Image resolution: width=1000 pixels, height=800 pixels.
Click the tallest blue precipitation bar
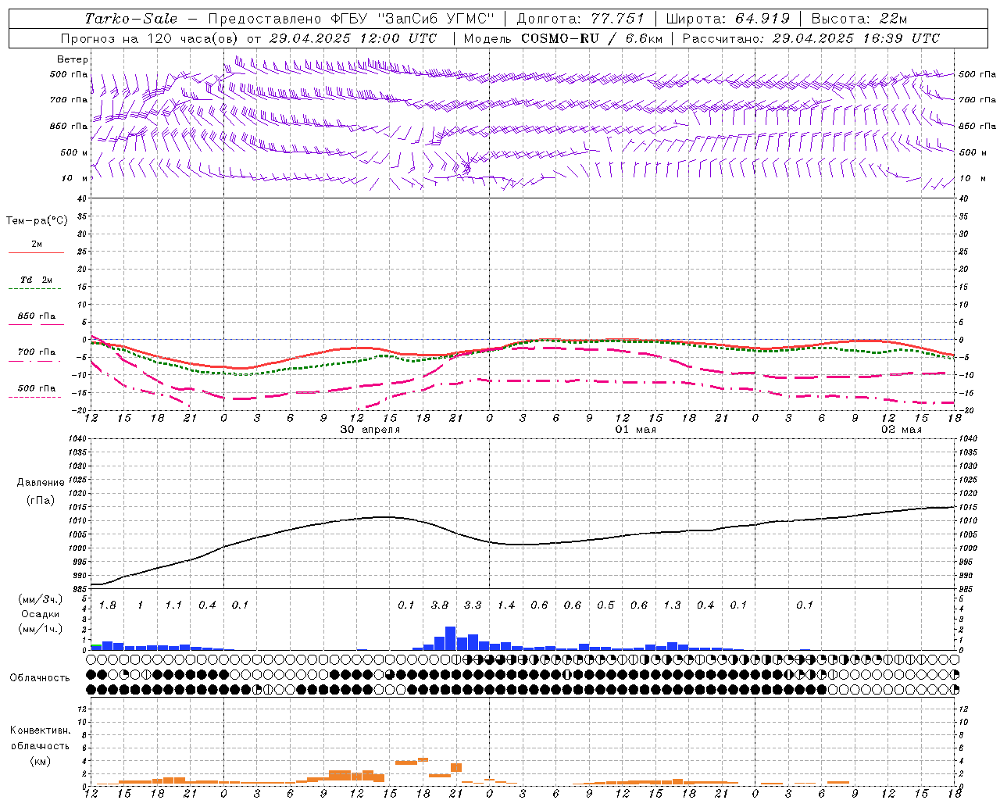pyautogui.click(x=451, y=638)
